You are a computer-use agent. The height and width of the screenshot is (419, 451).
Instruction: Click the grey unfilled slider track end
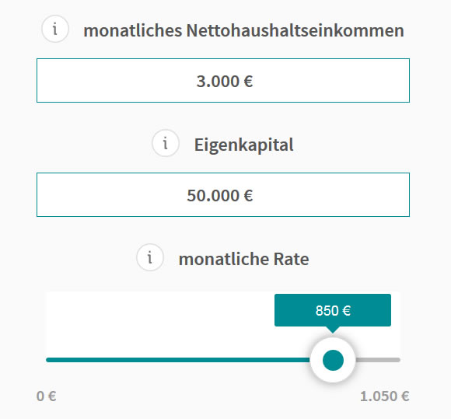coord(378,360)
